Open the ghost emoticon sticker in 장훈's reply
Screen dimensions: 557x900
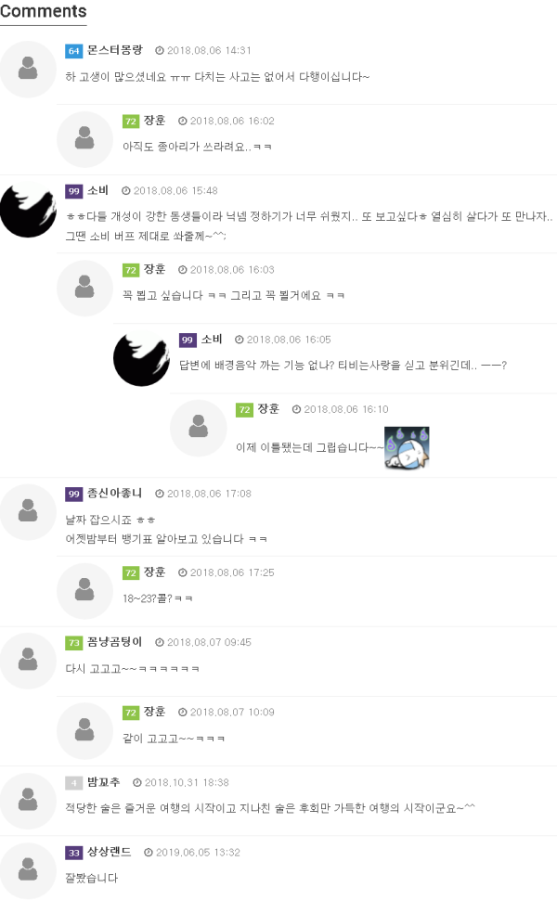click(407, 447)
